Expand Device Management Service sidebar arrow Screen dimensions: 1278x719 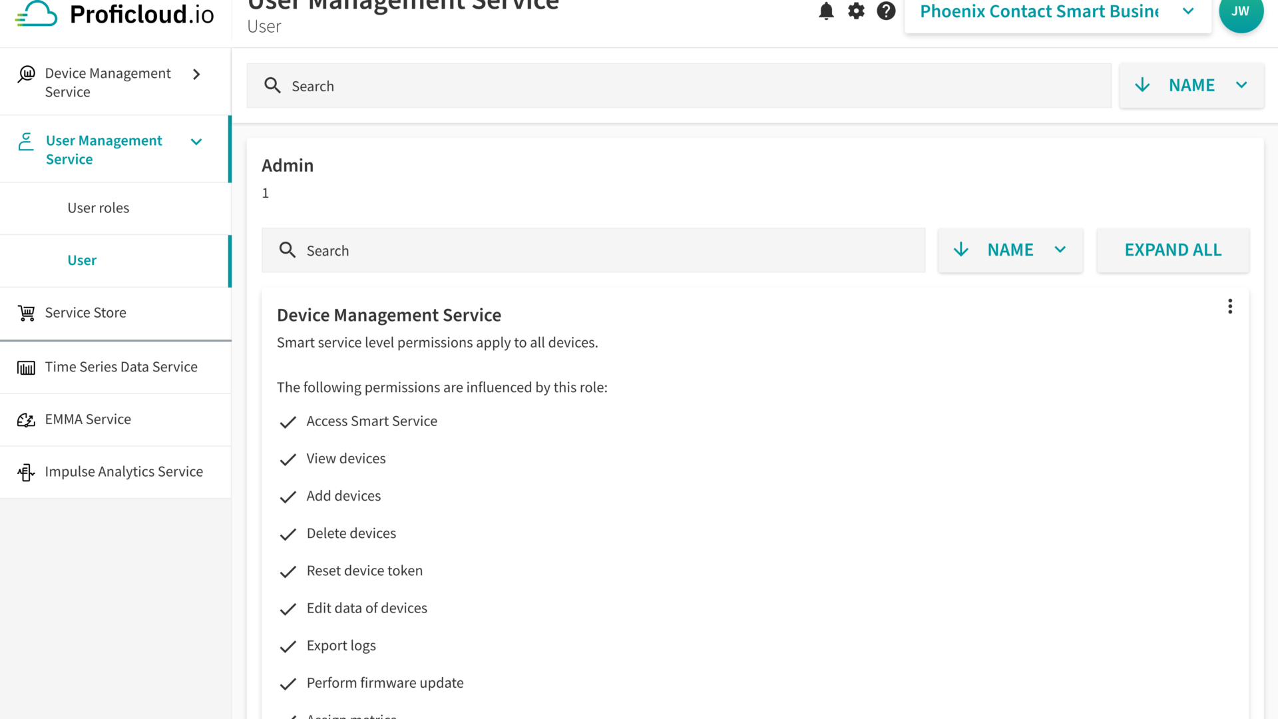click(196, 75)
